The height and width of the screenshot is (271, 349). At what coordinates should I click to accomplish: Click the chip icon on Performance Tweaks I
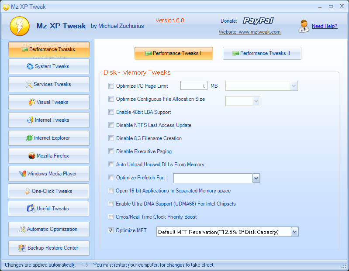148,53
